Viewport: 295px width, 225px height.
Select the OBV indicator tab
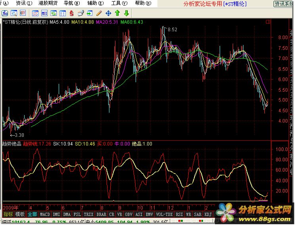(x=129, y=214)
